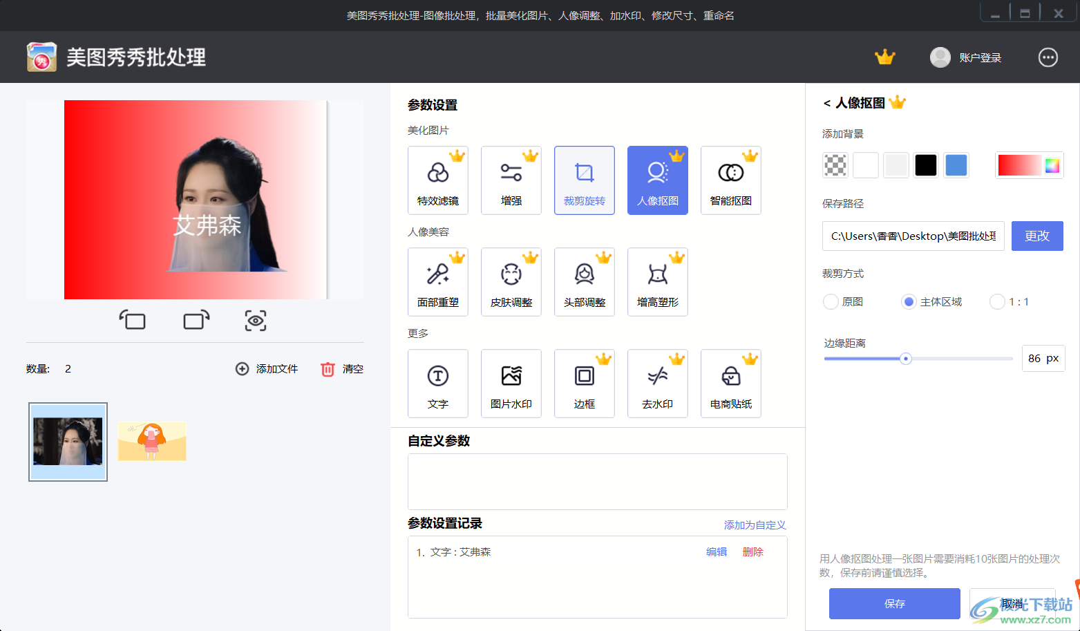This screenshot has width=1080, height=631.
Task: Choose the white background swatch
Action: [866, 165]
